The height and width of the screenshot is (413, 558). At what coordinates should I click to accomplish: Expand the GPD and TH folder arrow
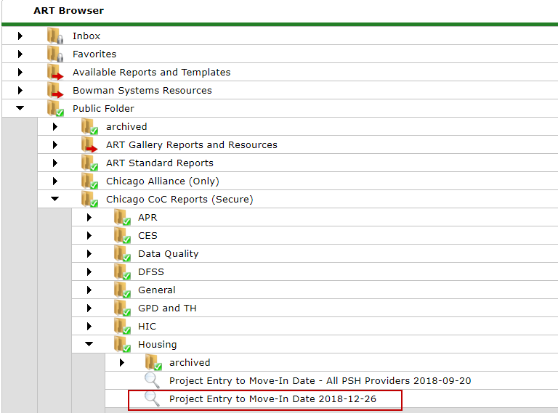(89, 308)
